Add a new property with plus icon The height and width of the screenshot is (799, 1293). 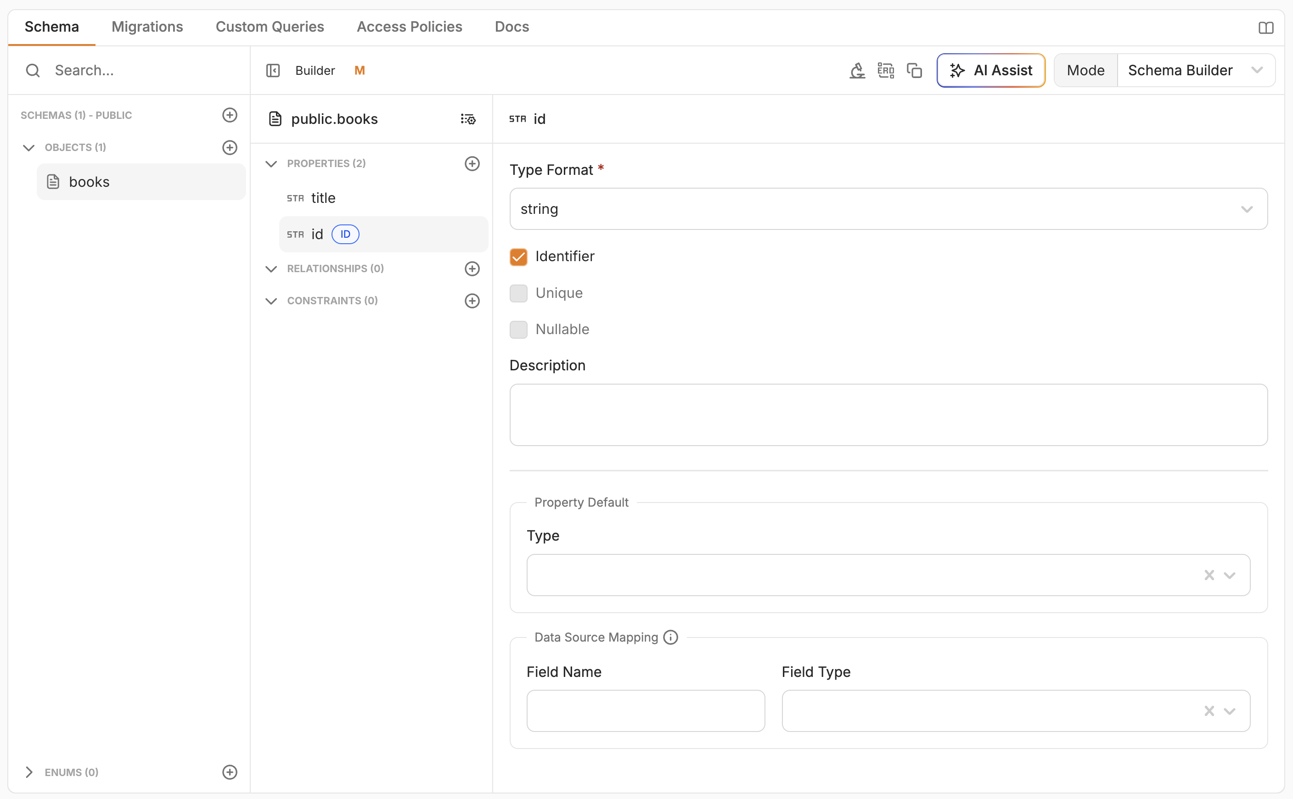pyautogui.click(x=472, y=164)
